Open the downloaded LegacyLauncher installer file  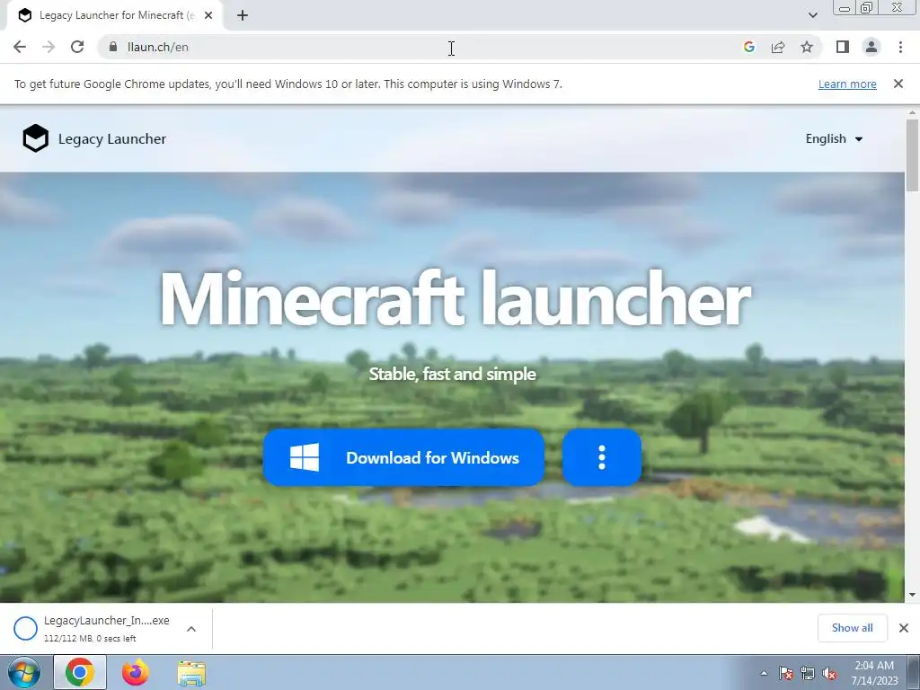click(106, 628)
